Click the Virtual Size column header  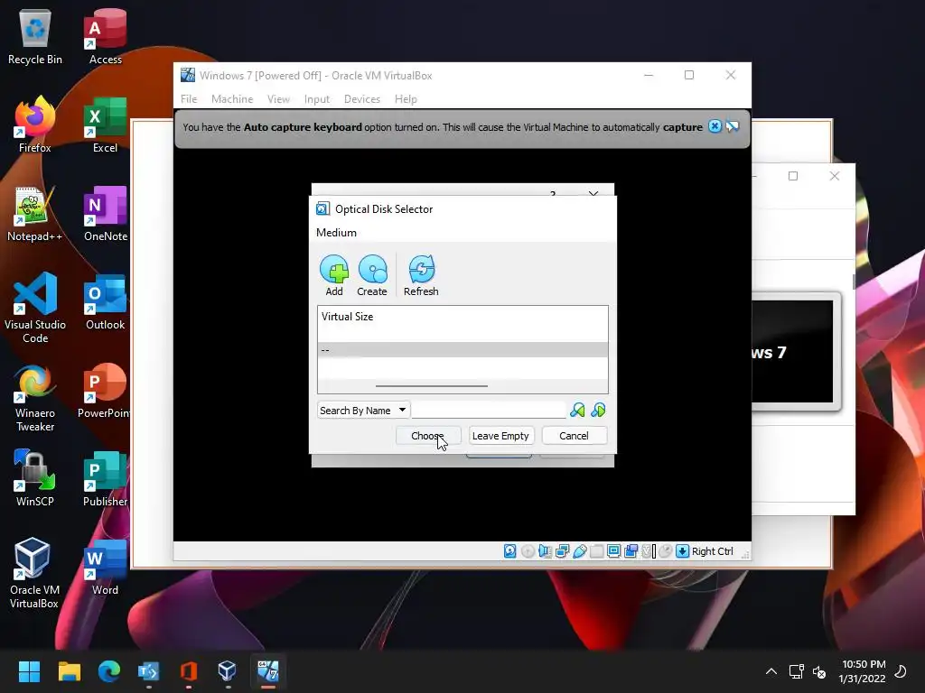point(348,317)
